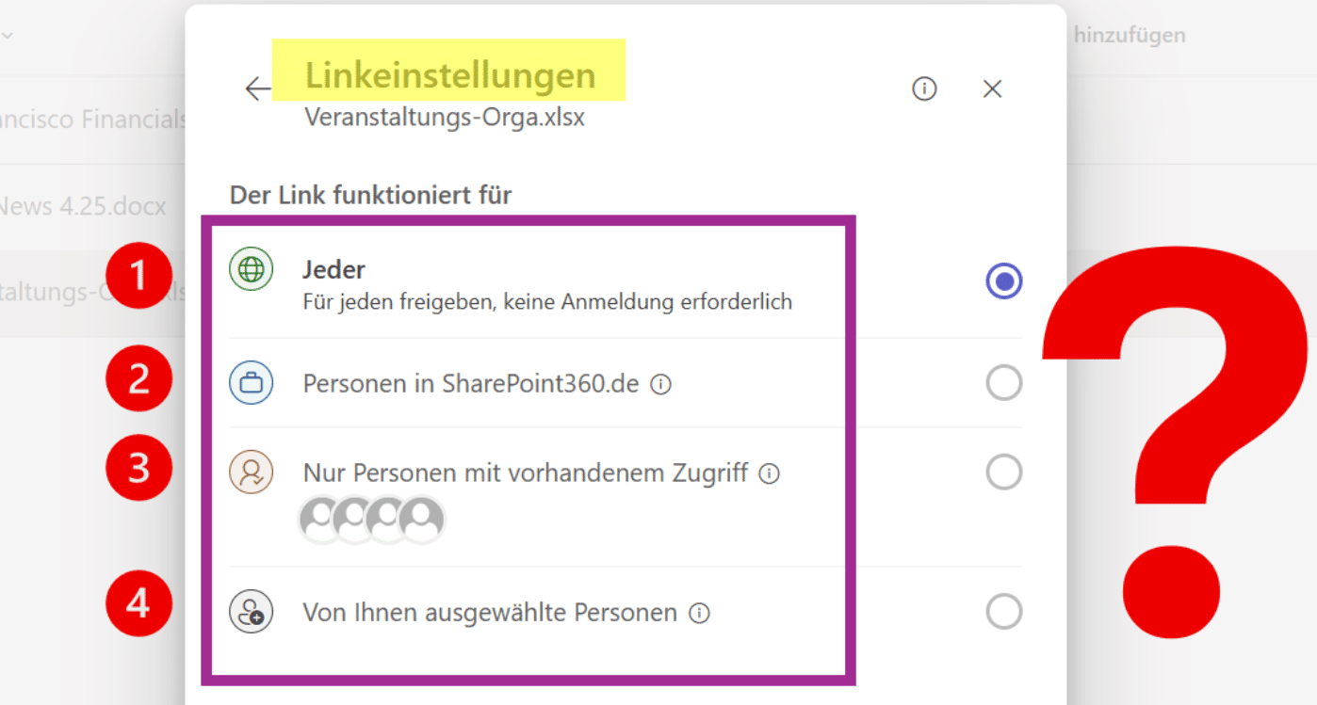This screenshot has height=705, width=1317.
Task: Open info icon beside Personen in SharePoint360.de
Action: tap(661, 385)
